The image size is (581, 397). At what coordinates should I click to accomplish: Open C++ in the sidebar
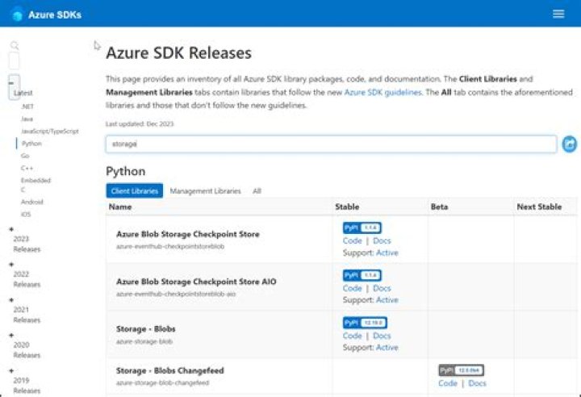coord(27,168)
